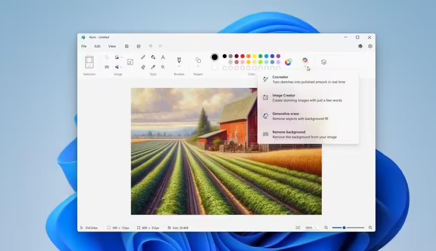
Task: Open the 100% zoom level dropdown
Action: [311, 228]
